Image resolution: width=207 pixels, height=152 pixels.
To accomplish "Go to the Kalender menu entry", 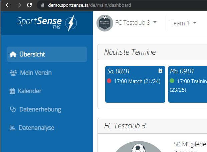I will click(x=30, y=91).
